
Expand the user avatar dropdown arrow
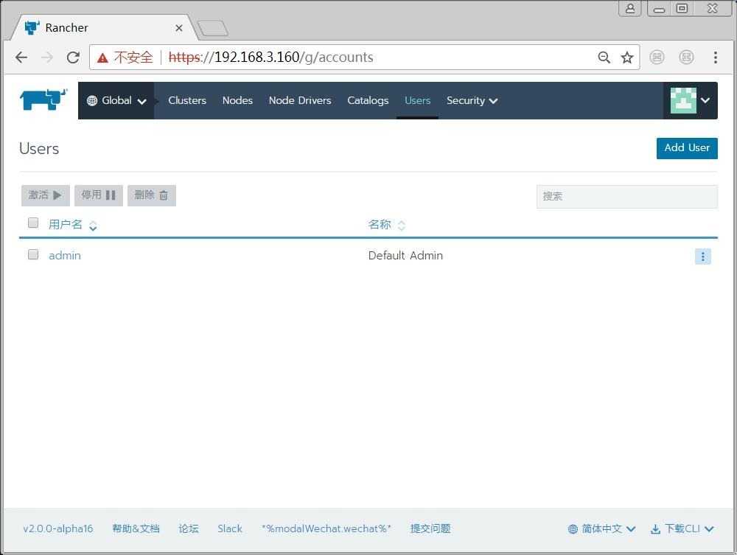(x=705, y=100)
